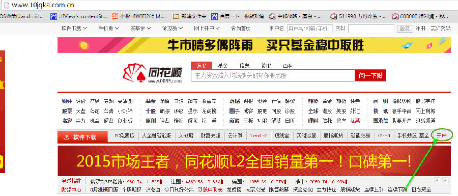The width and height of the screenshot is (458, 196).
Task: Expand the 网上开户 dropdown menu
Action: [x=207, y=29]
